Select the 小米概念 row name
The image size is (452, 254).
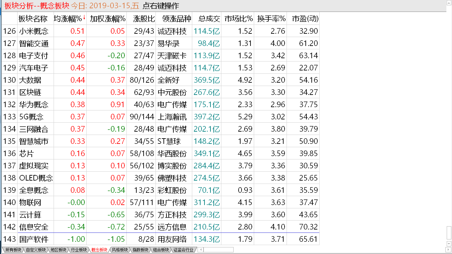[x=33, y=31]
